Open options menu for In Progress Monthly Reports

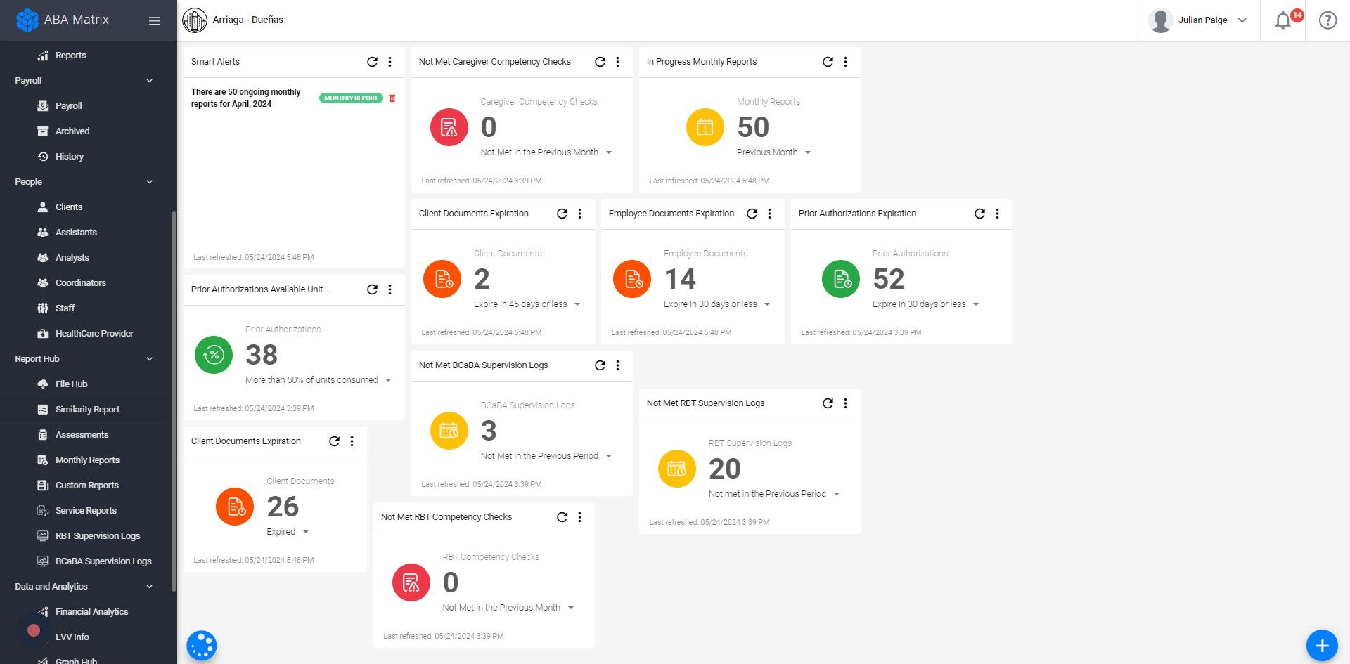pos(845,62)
